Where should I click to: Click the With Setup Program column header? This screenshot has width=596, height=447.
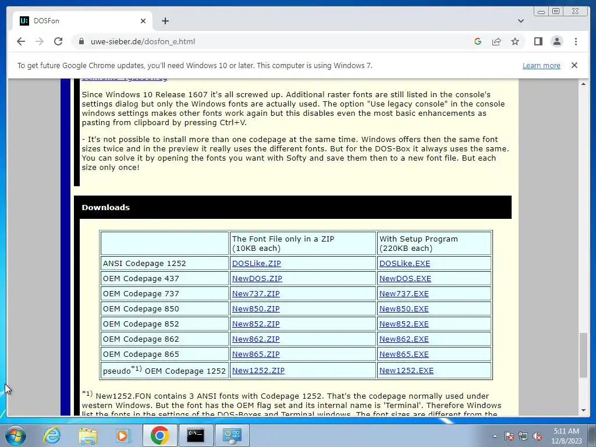coord(434,244)
